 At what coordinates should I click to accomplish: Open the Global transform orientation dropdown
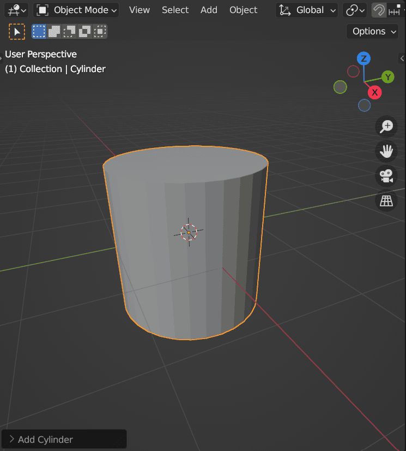click(307, 10)
